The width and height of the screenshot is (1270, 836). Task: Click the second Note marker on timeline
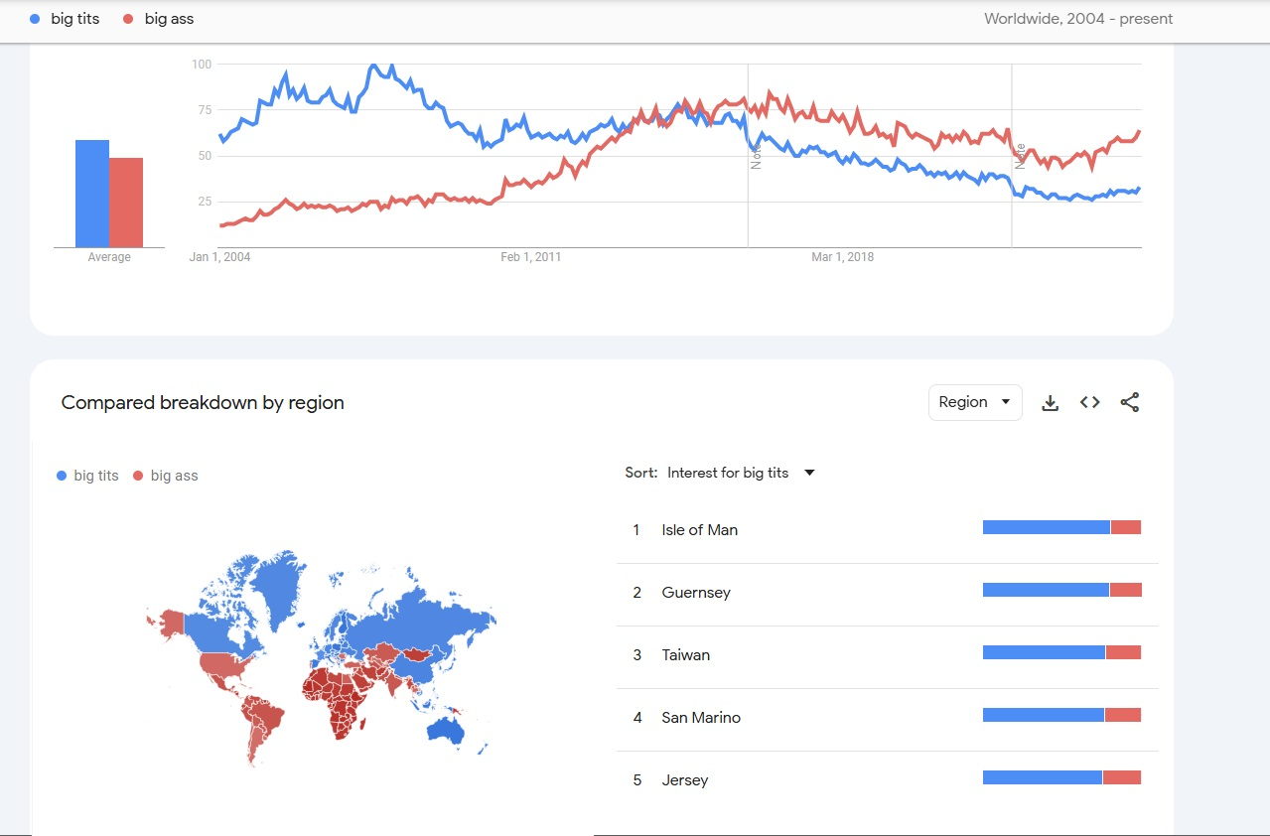[1020, 156]
